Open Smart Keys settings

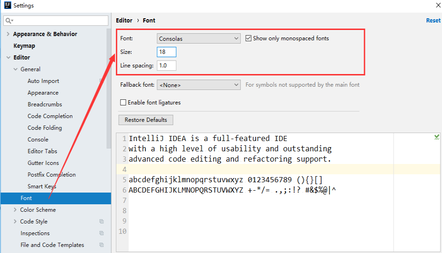tap(42, 186)
